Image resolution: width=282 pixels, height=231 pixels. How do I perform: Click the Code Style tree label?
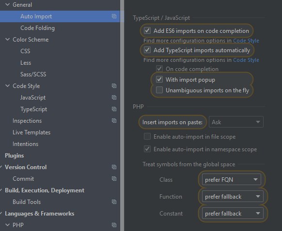pos(26,86)
